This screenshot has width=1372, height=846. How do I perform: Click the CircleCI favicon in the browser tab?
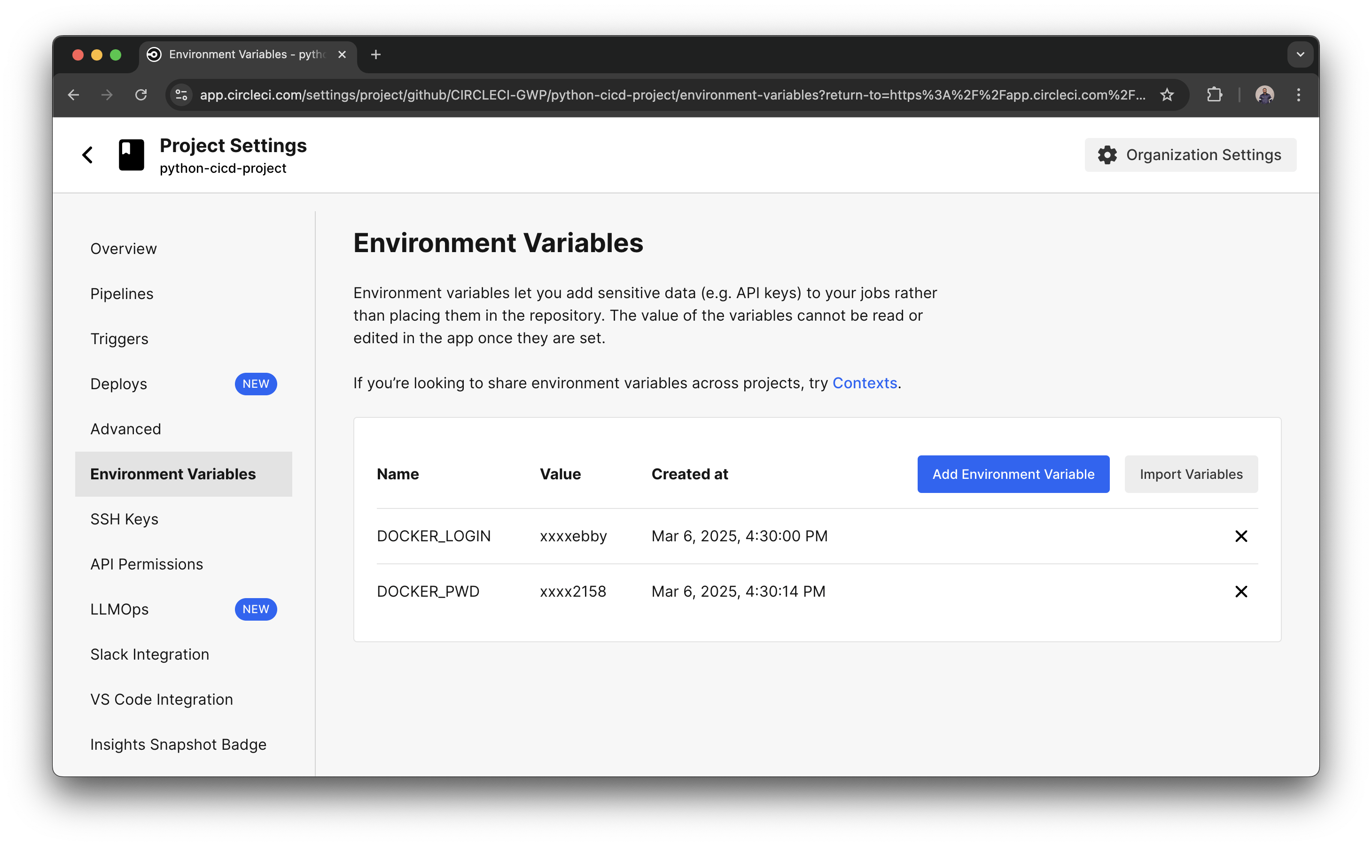point(154,54)
